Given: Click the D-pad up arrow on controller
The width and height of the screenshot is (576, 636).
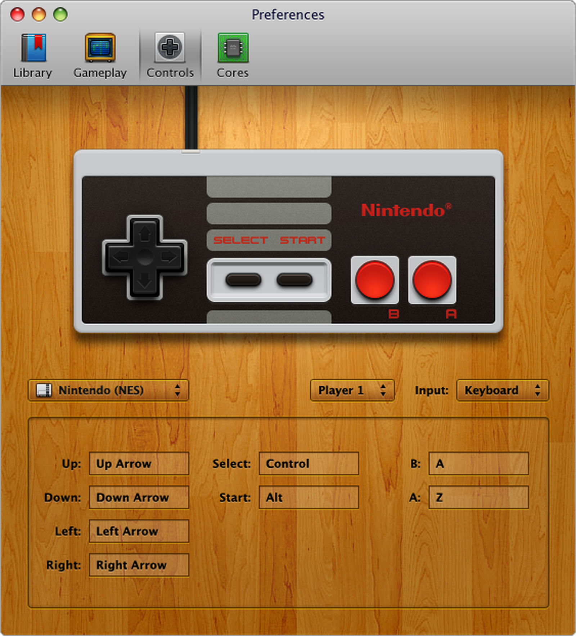Looking at the screenshot, I should click(145, 234).
